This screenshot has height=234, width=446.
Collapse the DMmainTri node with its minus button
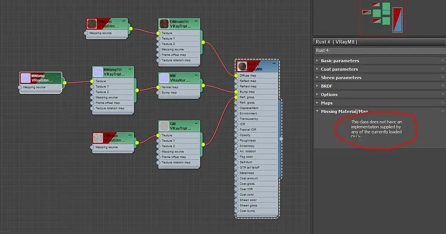tap(196, 21)
